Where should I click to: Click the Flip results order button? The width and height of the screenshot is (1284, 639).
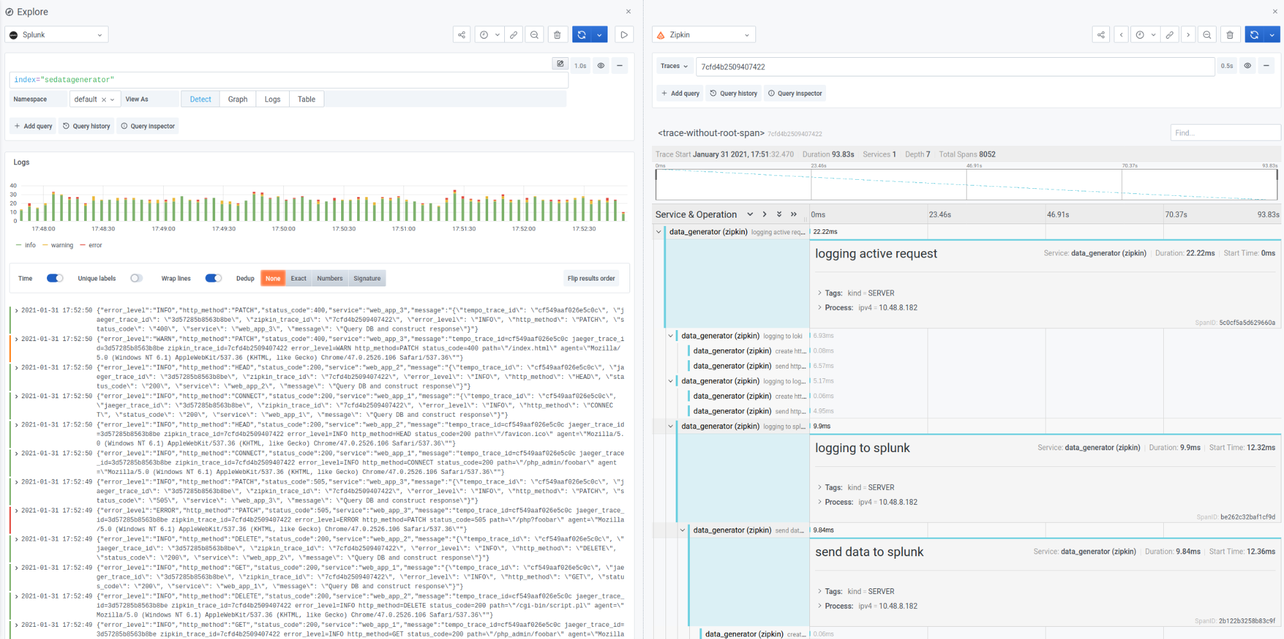590,277
